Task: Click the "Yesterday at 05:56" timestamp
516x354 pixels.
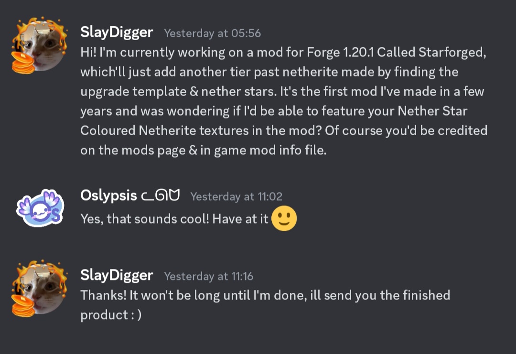Action: [212, 33]
